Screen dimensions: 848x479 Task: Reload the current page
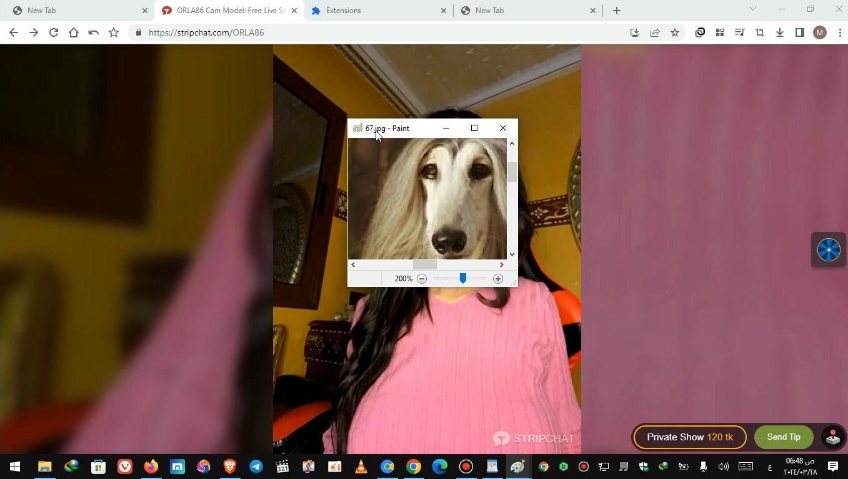tap(54, 32)
